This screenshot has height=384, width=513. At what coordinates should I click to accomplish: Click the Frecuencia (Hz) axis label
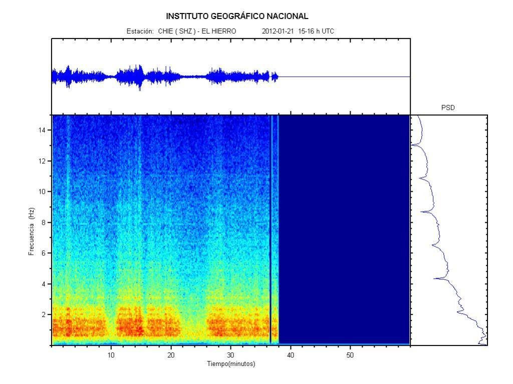[x=31, y=232]
